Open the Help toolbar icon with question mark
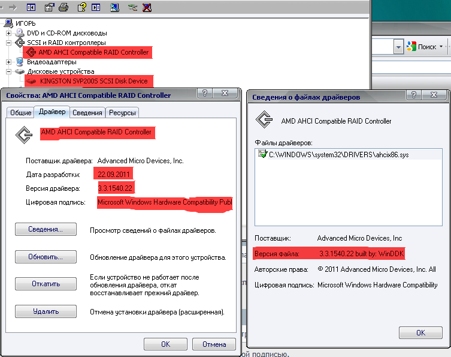This screenshot has width=451, height=357. click(x=81, y=7)
